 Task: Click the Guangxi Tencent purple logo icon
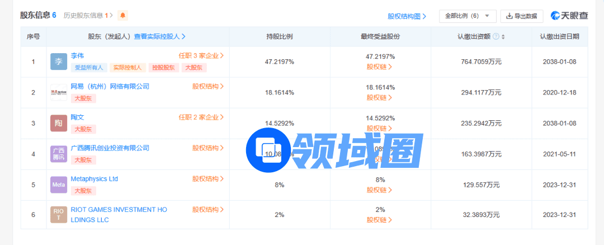tap(59, 154)
